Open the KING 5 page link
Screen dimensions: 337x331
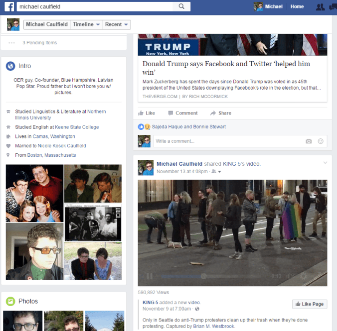pos(150,303)
